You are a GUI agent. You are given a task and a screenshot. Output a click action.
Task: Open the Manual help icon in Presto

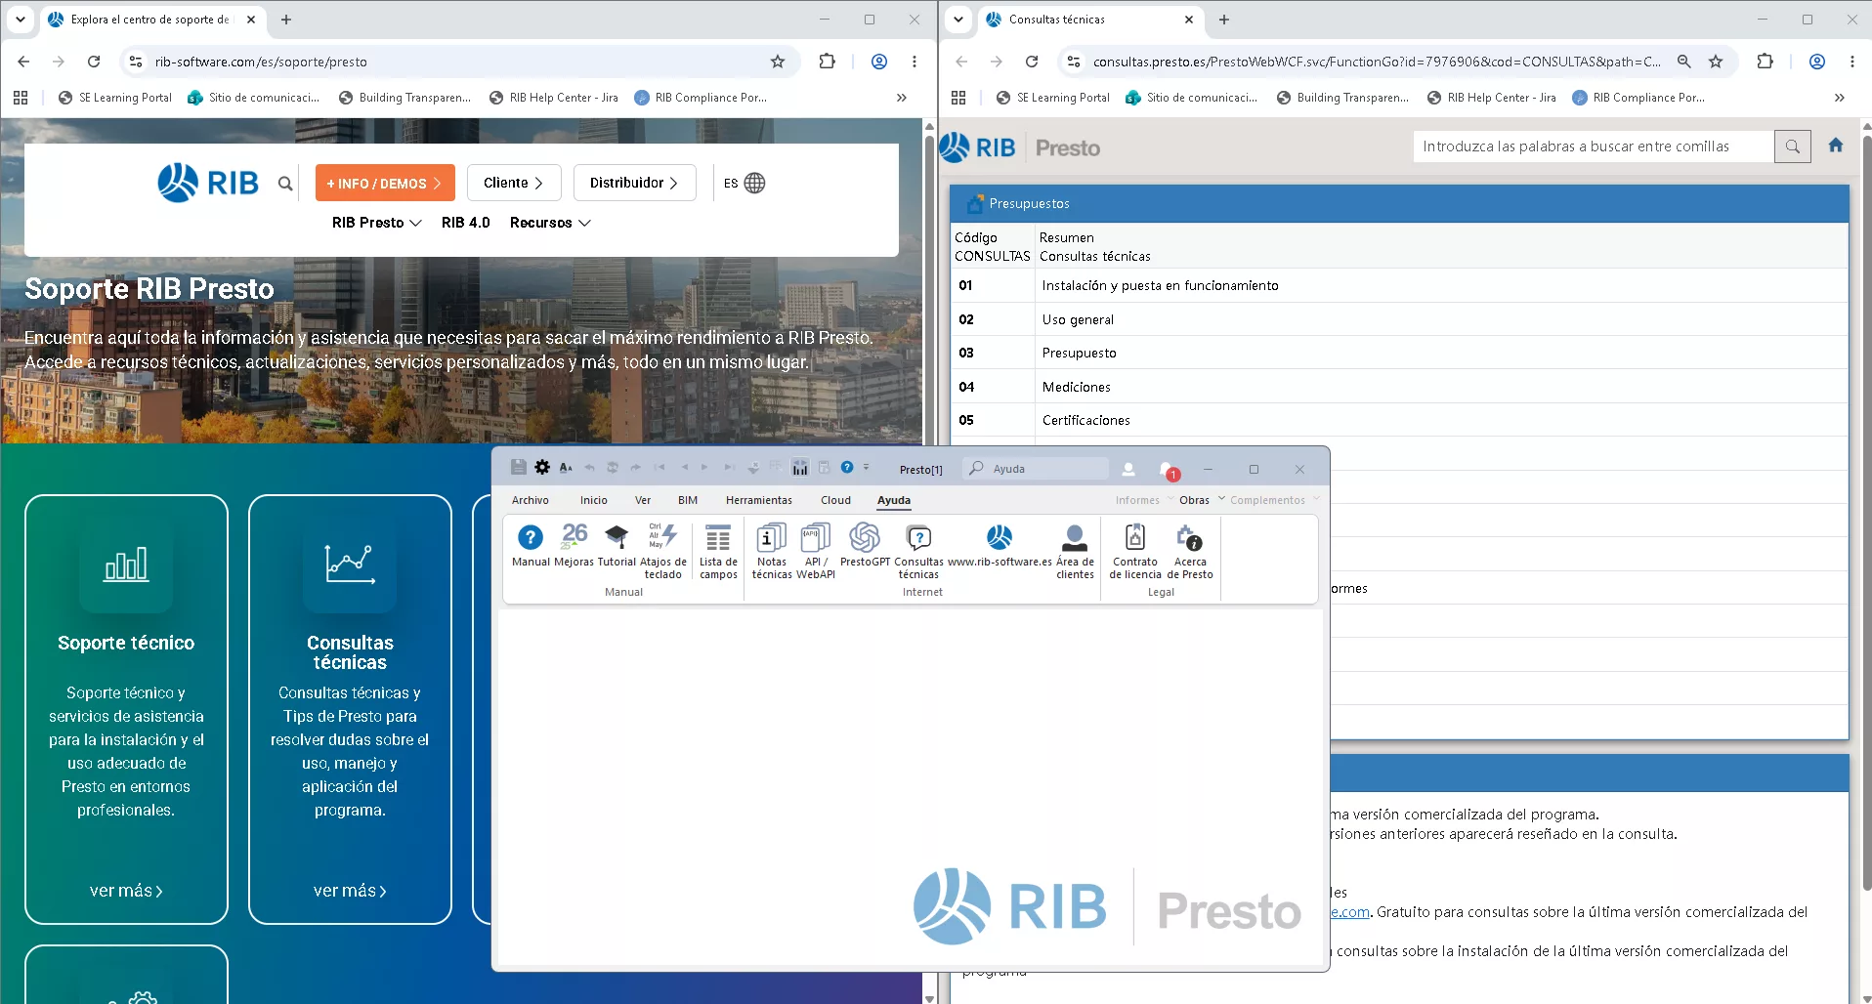click(531, 546)
